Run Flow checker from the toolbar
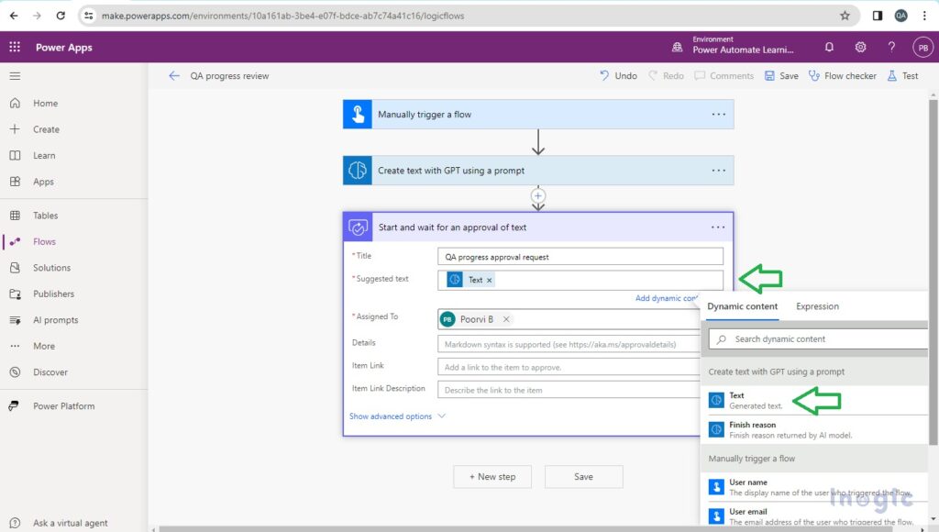The width and height of the screenshot is (939, 532). (x=842, y=76)
